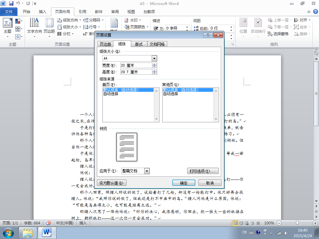
Task: Open the Themes (主题) gallery icon
Action: [8, 23]
